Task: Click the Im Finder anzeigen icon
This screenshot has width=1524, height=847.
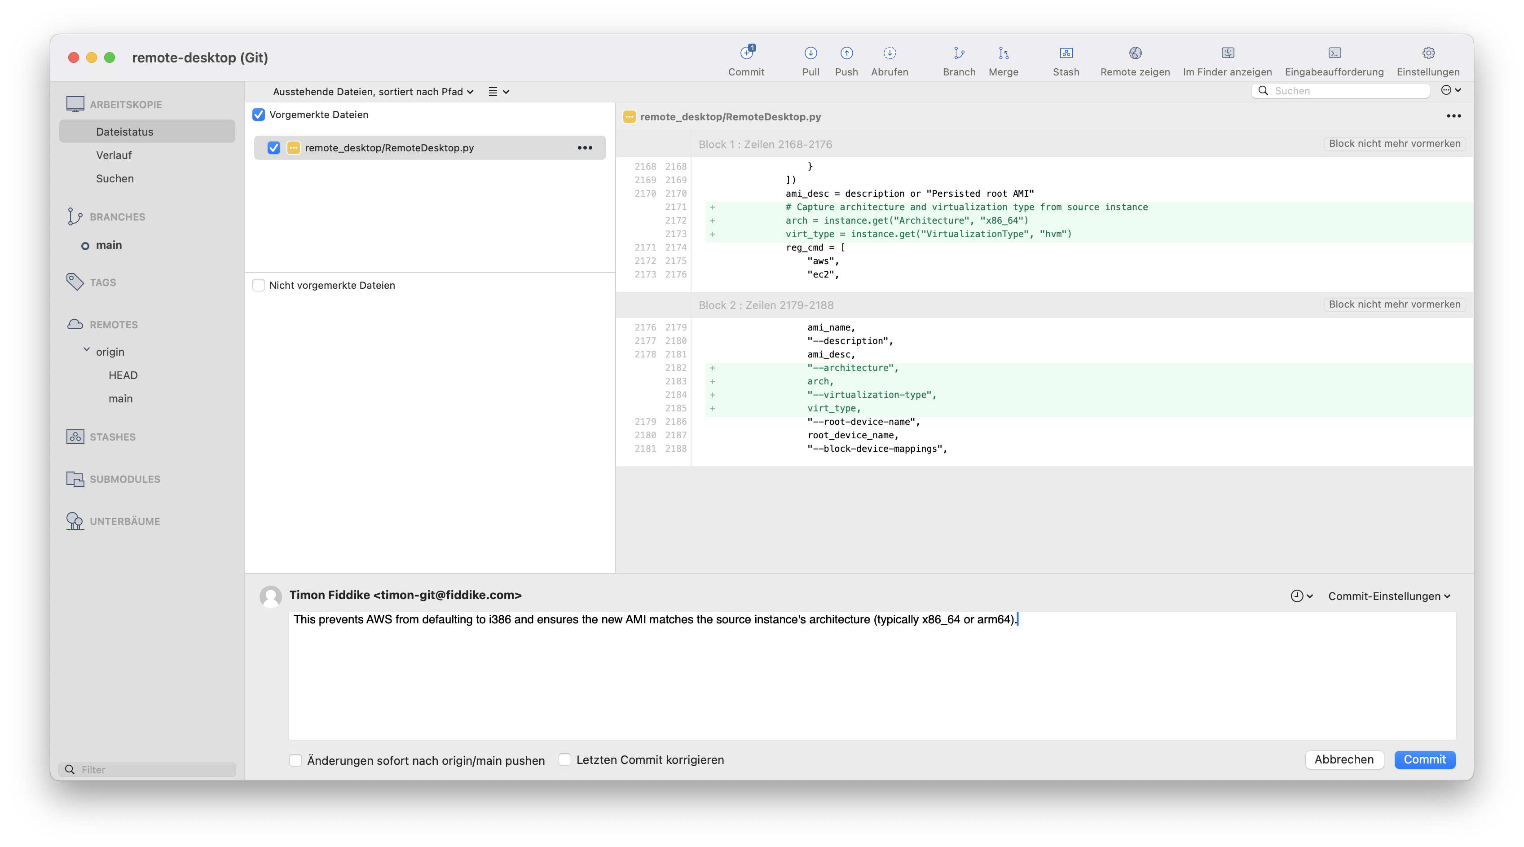Action: click(1227, 54)
